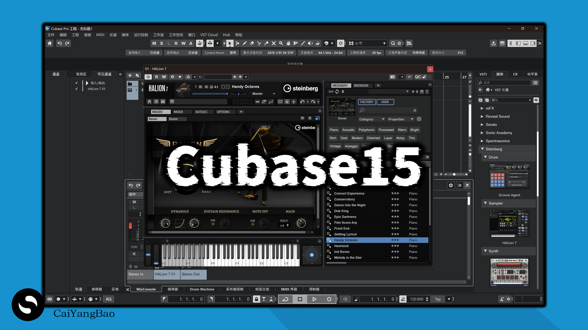Mute the Handy Octaves slot with the M button

click(200, 87)
